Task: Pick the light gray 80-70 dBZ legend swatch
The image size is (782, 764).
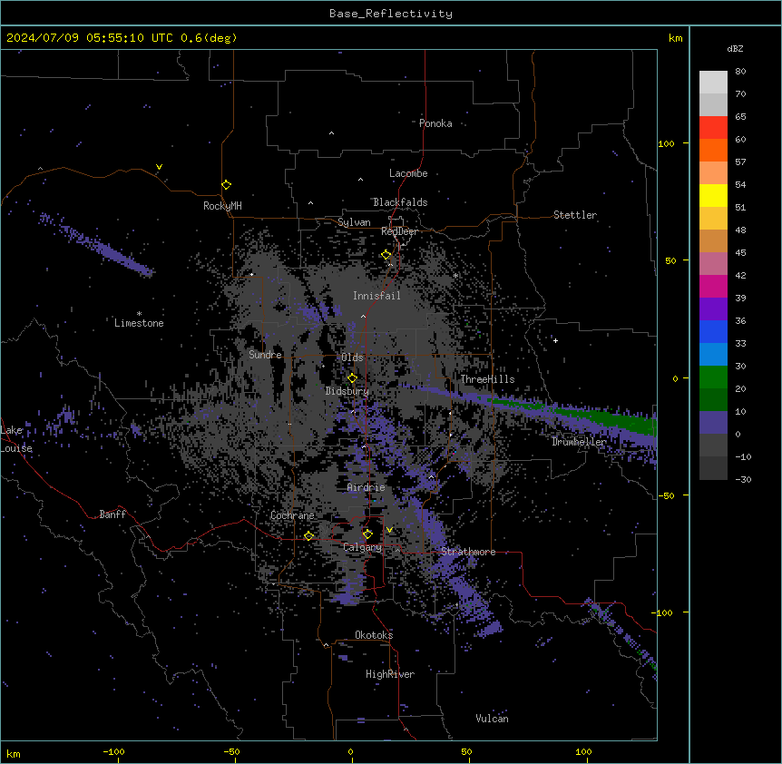Action: point(713,83)
